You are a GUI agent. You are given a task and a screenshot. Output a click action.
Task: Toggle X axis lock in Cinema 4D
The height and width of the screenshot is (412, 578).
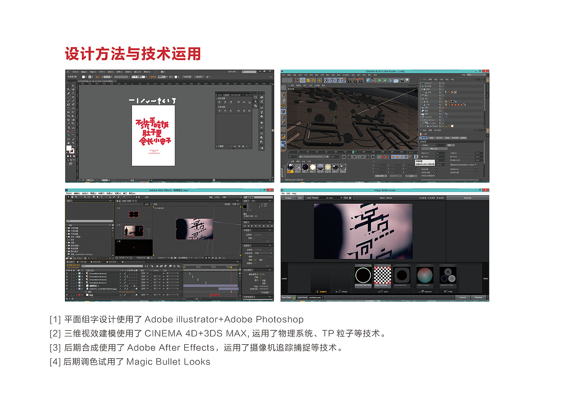(x=326, y=80)
